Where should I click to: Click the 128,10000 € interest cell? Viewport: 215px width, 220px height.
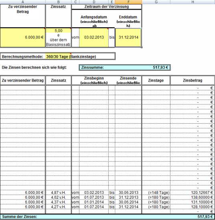pos(193,207)
